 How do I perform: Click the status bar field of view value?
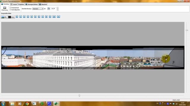pyautogui.click(x=176, y=100)
